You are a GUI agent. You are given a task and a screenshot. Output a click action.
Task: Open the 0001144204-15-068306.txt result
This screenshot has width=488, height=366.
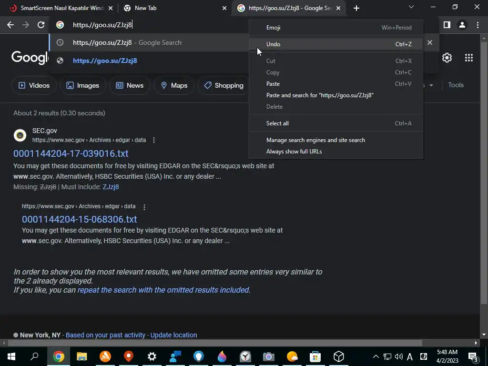coord(80,219)
